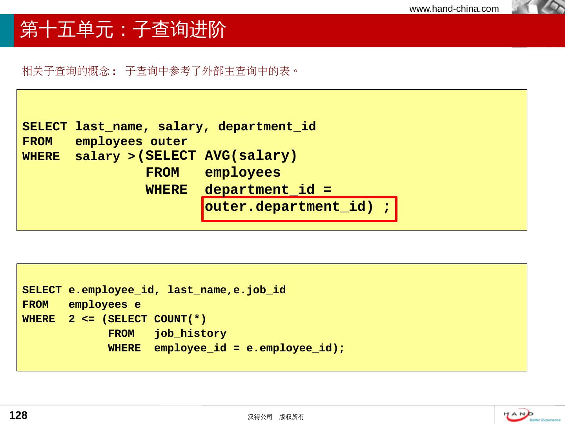The image size is (565, 424).
Task: Click the line "SELECT last_name, salary, department_id"
Action: pos(169,127)
